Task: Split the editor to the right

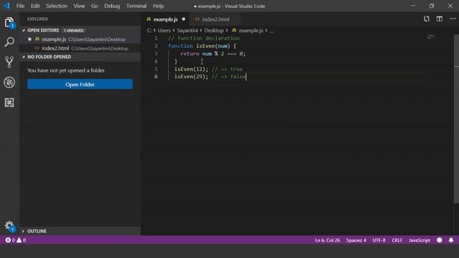Action: pos(440,19)
